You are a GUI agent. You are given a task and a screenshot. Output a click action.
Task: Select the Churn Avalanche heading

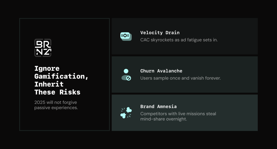click(x=161, y=71)
